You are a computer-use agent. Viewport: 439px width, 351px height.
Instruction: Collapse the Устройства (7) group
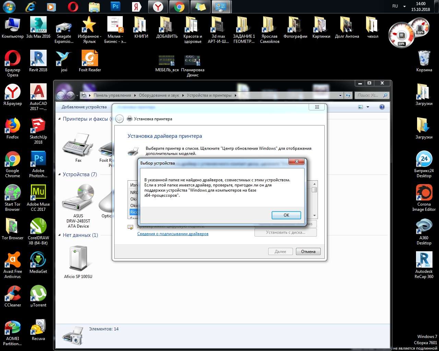click(x=59, y=174)
